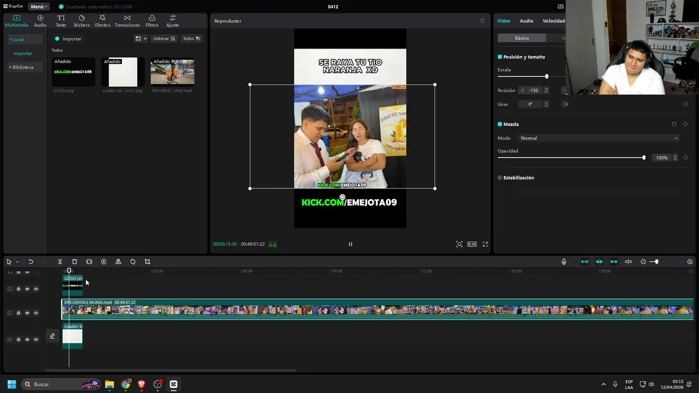Open the Ordenar sort dropdown

164,39
